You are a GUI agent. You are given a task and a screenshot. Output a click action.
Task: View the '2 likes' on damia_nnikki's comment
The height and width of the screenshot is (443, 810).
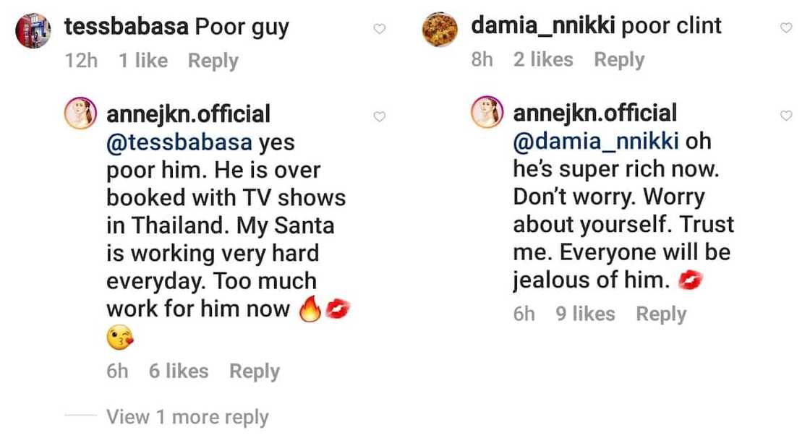(x=543, y=59)
